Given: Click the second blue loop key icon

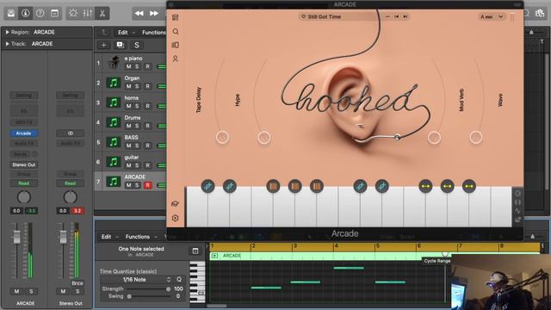Looking at the screenshot, I should 230,186.
